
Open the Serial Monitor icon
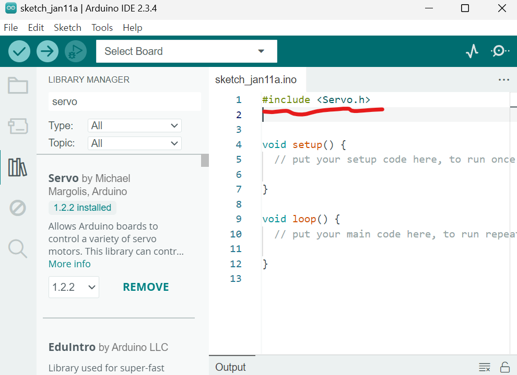coord(500,51)
